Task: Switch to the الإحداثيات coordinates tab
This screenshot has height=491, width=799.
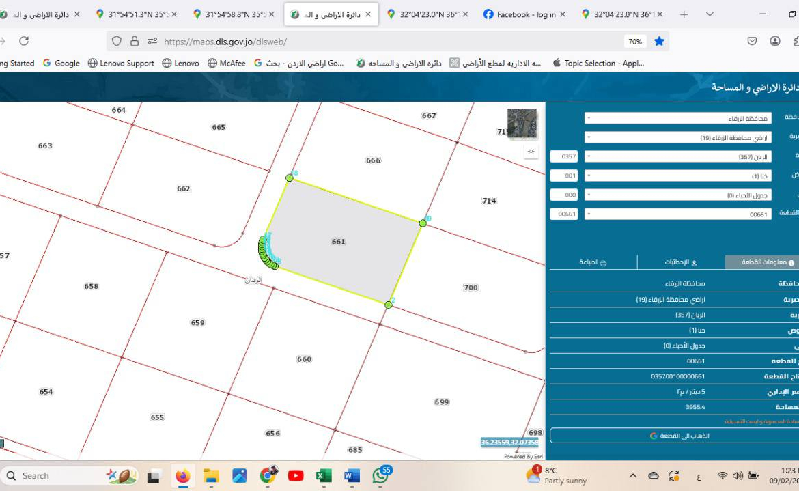Action: click(x=681, y=262)
